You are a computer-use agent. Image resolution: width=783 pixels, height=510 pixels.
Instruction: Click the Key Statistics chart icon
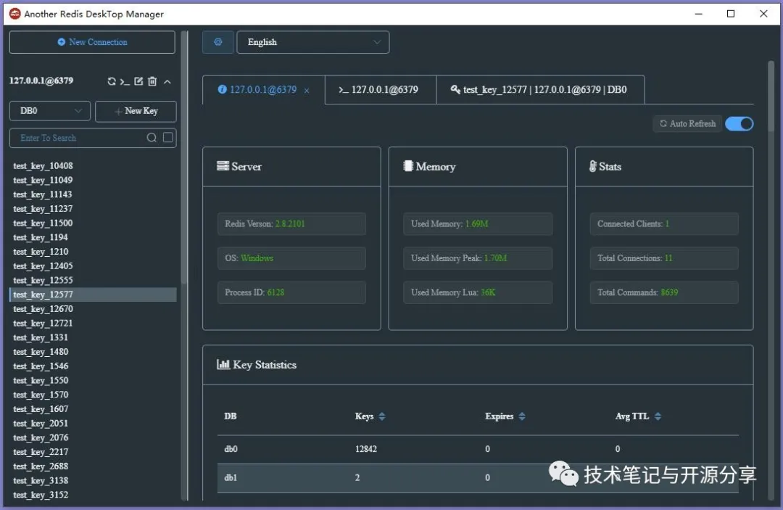tap(223, 364)
